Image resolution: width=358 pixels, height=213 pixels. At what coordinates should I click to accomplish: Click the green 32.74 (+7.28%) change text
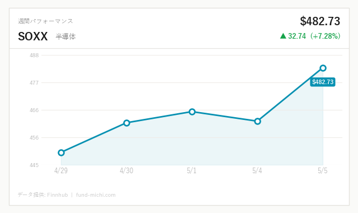click(314, 36)
